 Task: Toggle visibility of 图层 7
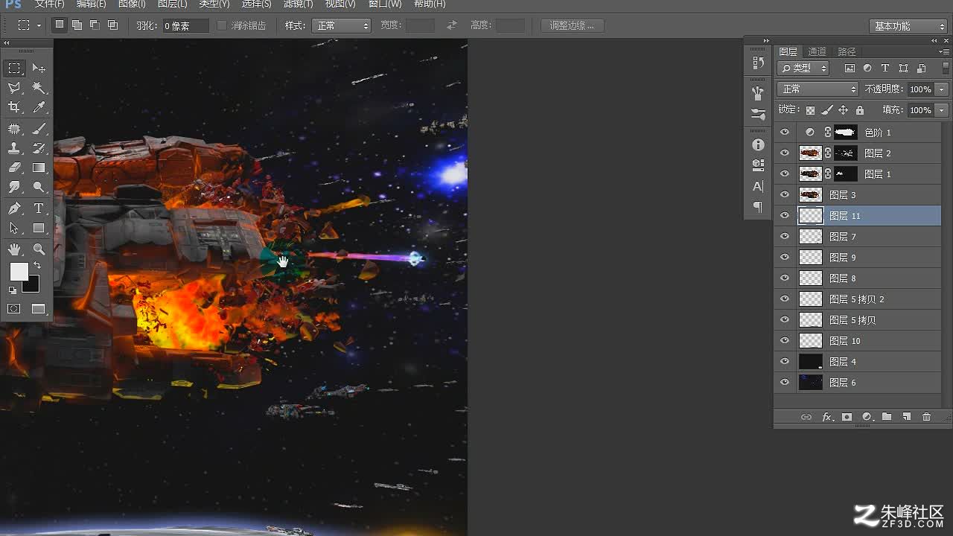click(x=784, y=237)
